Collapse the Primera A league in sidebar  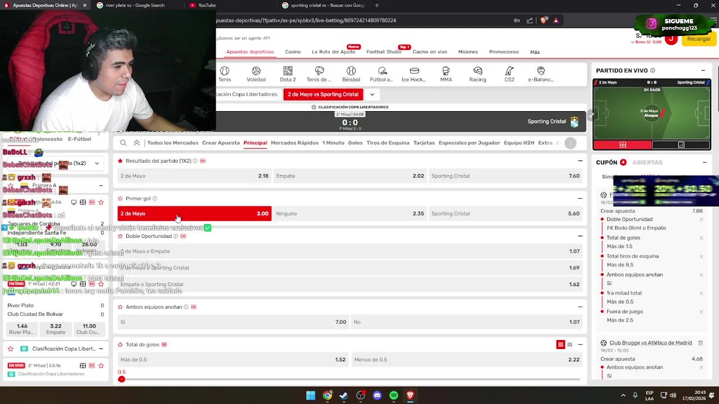coord(101,185)
